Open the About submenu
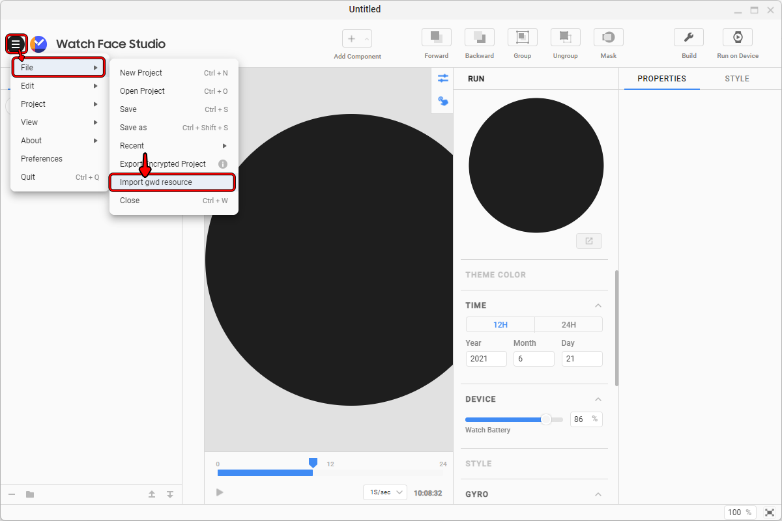 click(x=59, y=141)
